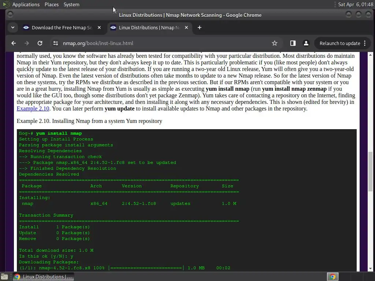Click the yum install nmap command text
This screenshot has width=375, height=281.
[x=59, y=133]
